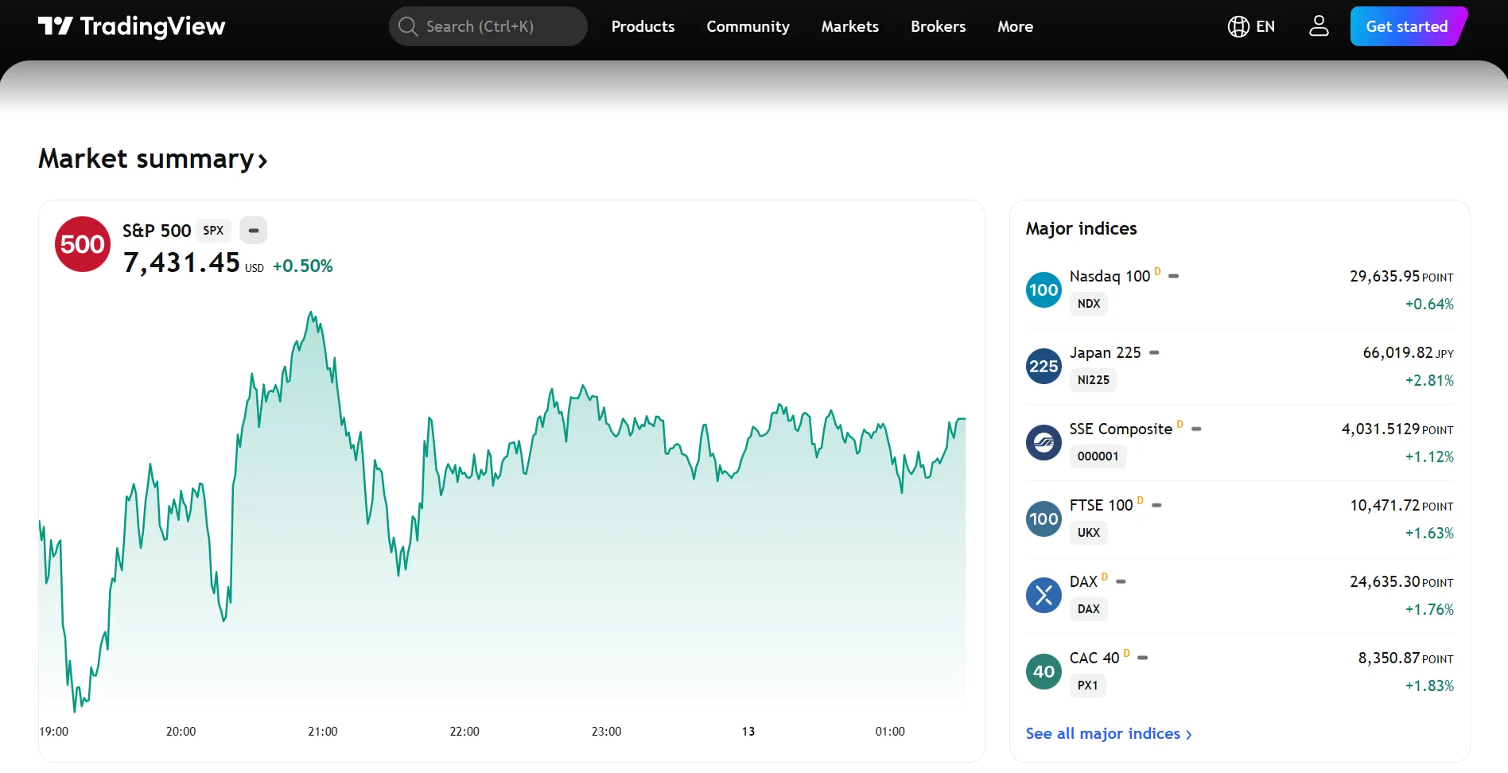
Task: Click the market status dash beside CAC 40
Action: click(x=1142, y=658)
